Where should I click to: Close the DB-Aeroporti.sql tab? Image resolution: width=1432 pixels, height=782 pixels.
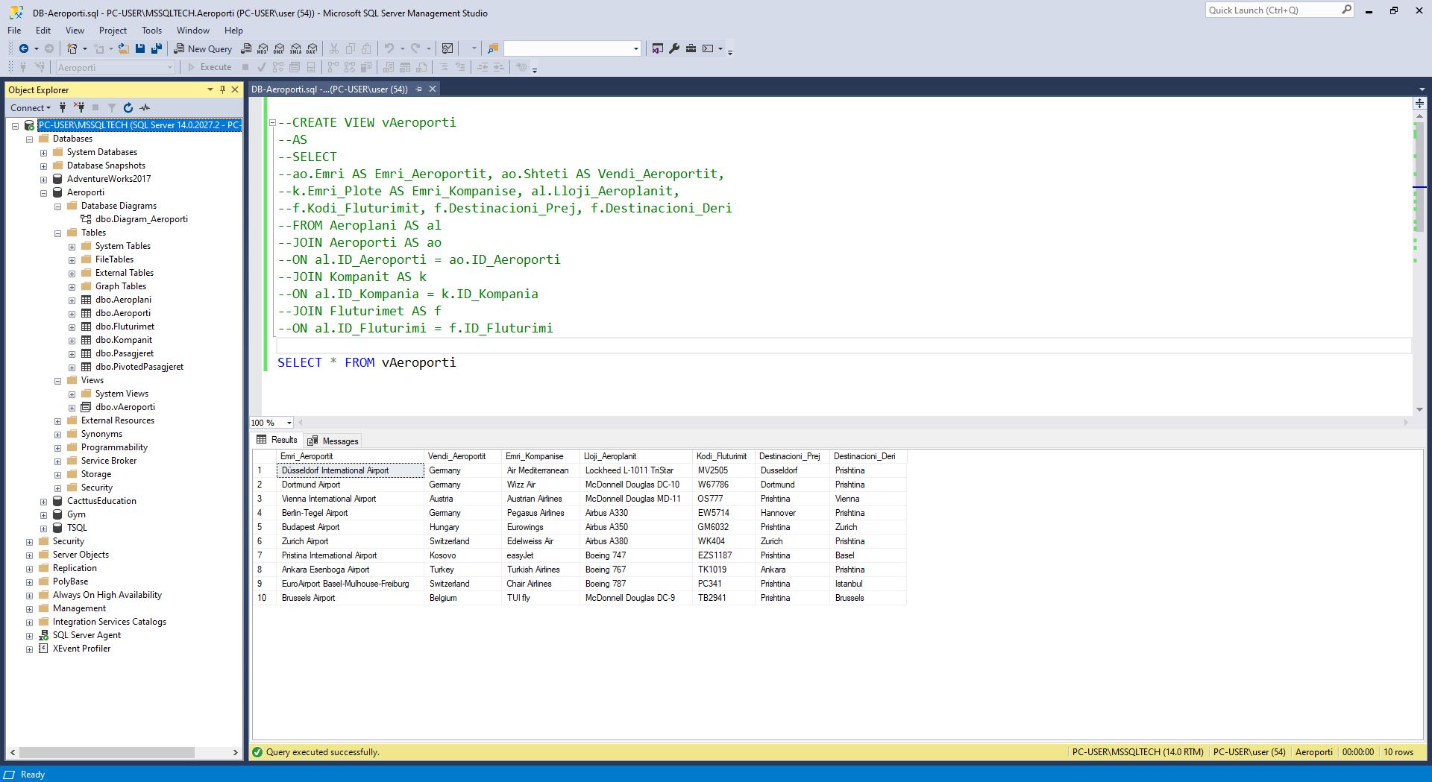(x=432, y=89)
